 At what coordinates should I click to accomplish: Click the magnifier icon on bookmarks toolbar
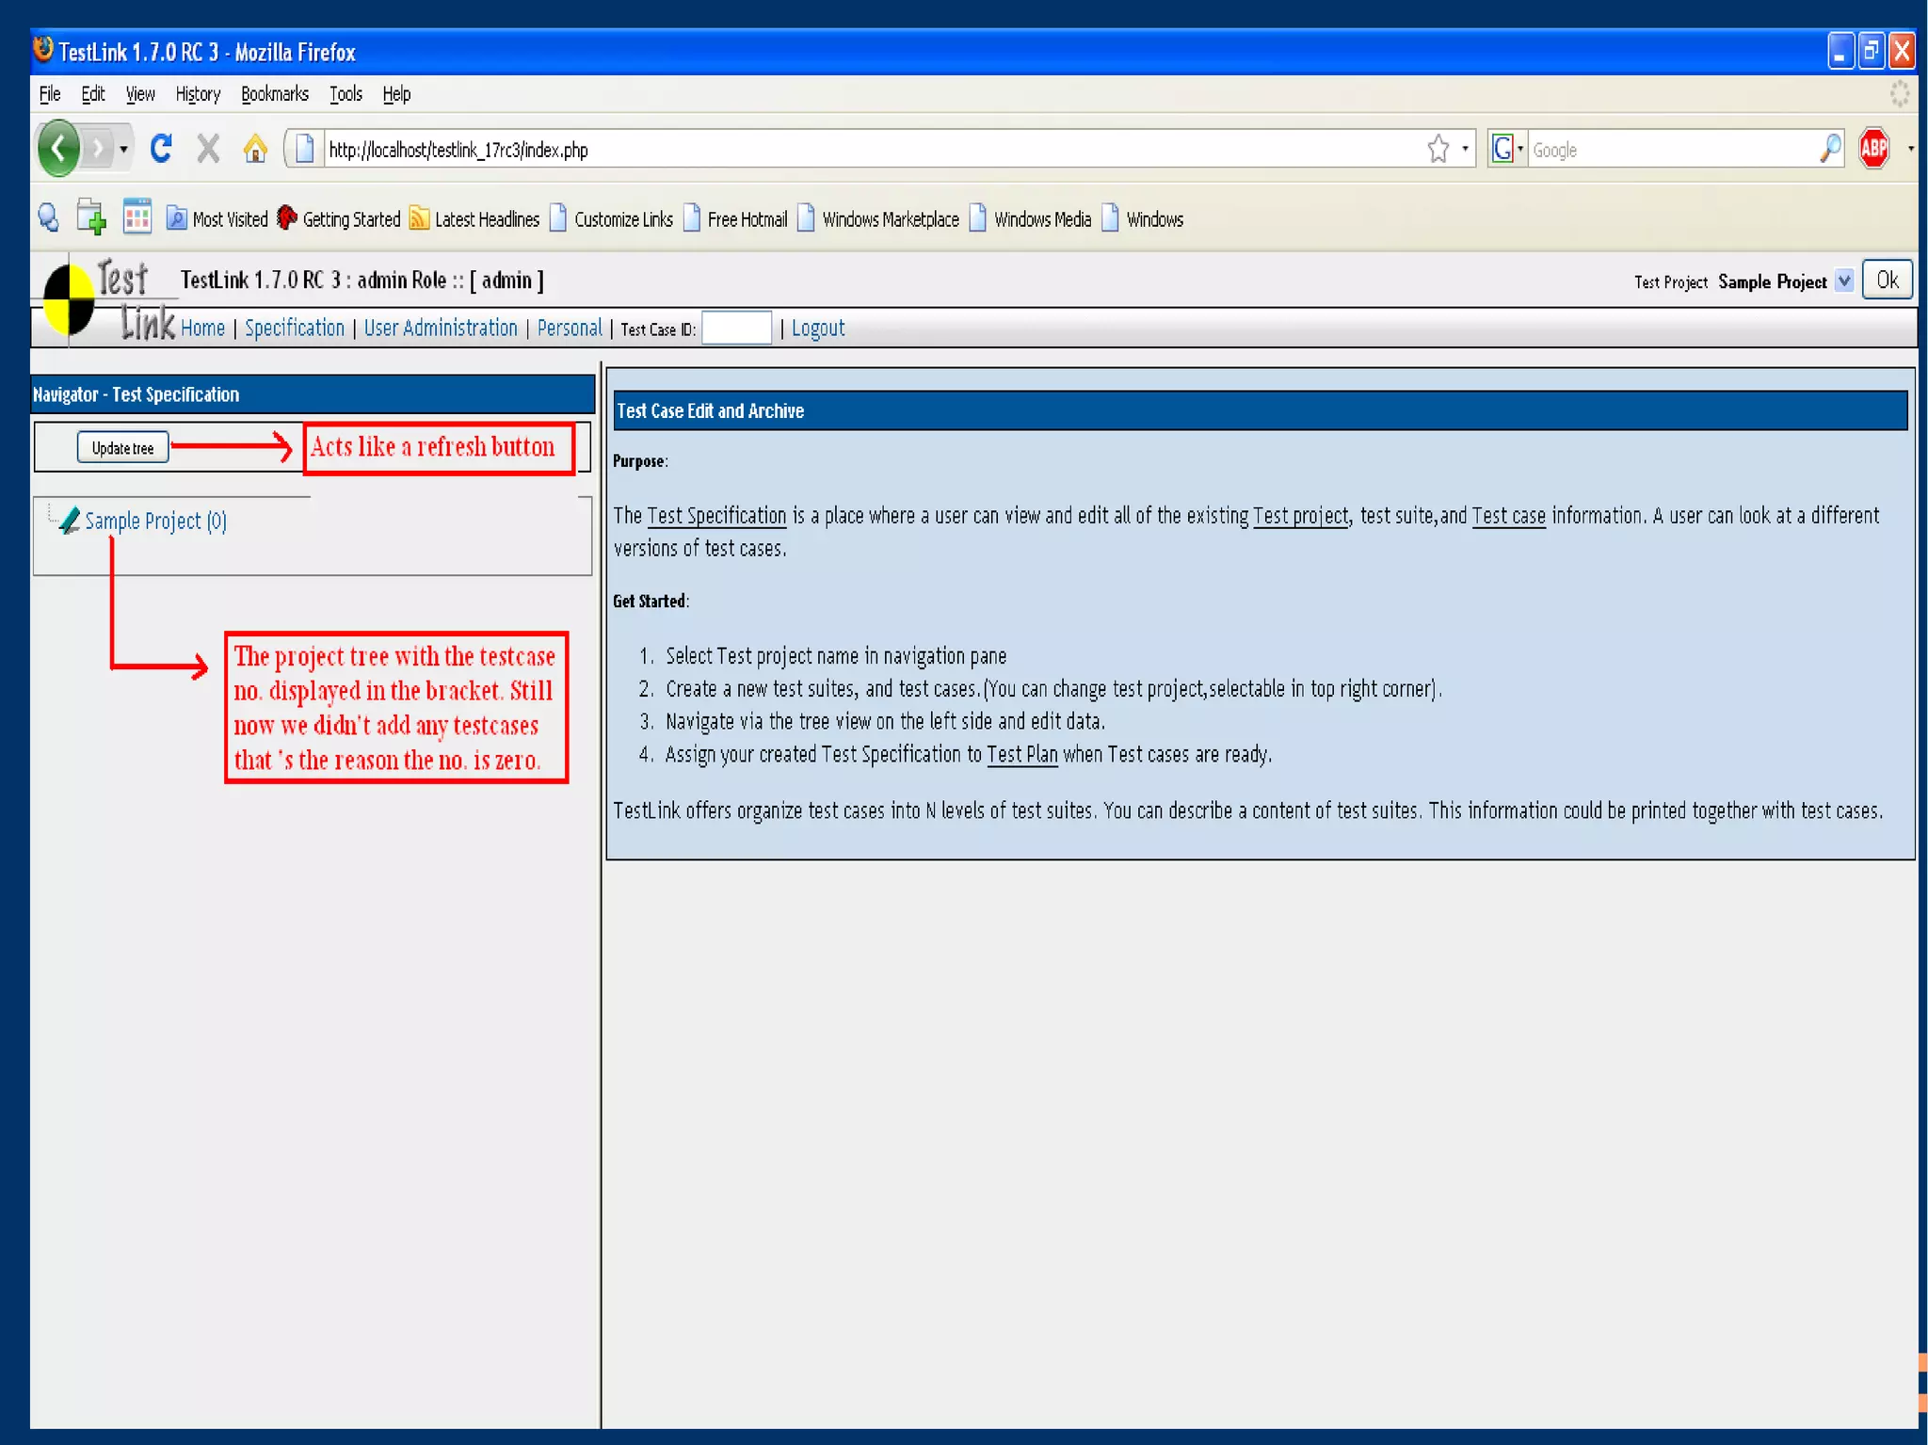coord(48,218)
